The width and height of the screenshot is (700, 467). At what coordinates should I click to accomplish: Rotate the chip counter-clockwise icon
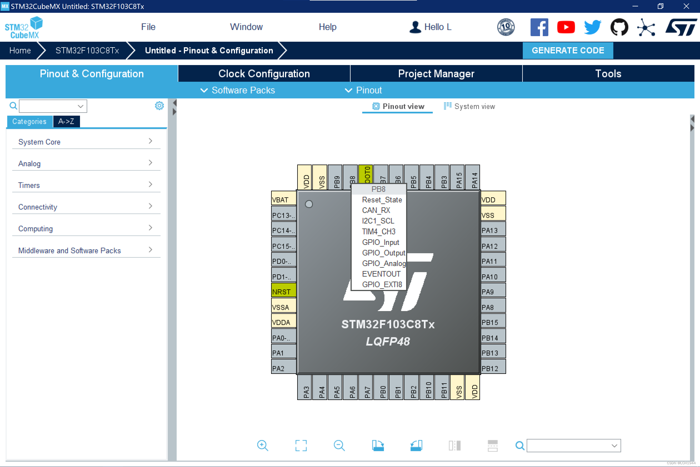pos(416,446)
